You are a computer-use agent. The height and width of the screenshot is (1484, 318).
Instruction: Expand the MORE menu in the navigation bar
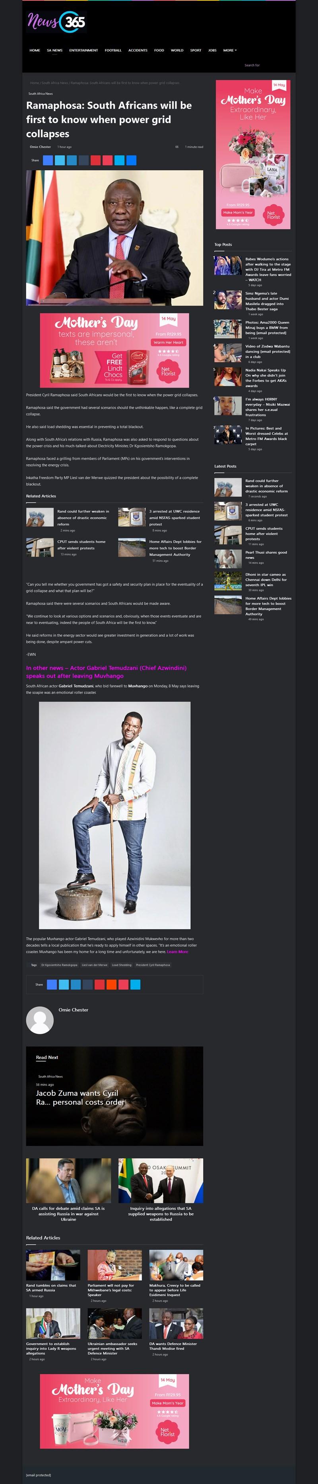[x=230, y=50]
